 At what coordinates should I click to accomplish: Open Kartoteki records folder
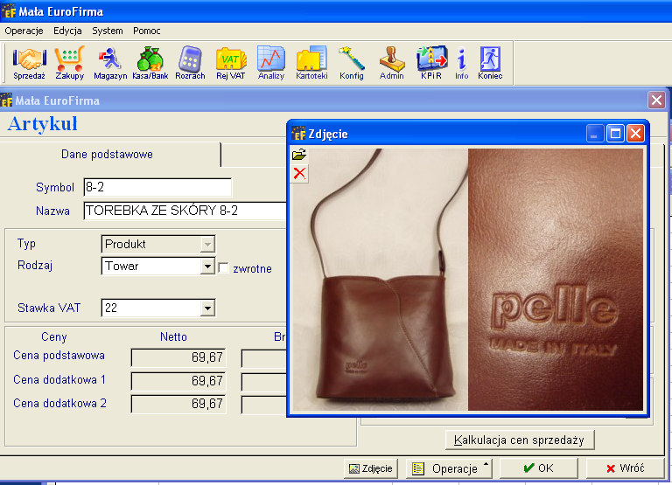pyautogui.click(x=311, y=63)
